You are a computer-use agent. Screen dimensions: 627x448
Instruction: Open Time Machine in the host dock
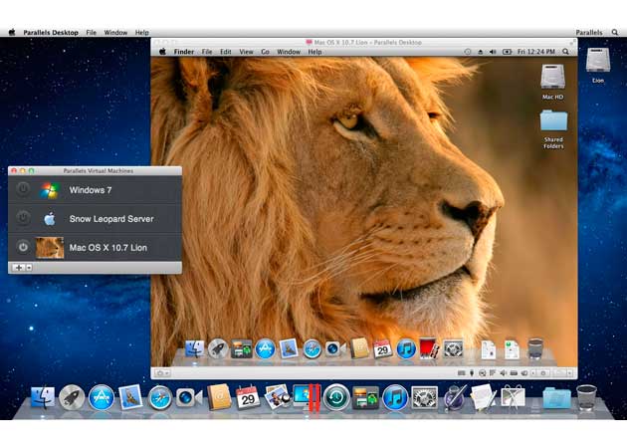click(336, 398)
